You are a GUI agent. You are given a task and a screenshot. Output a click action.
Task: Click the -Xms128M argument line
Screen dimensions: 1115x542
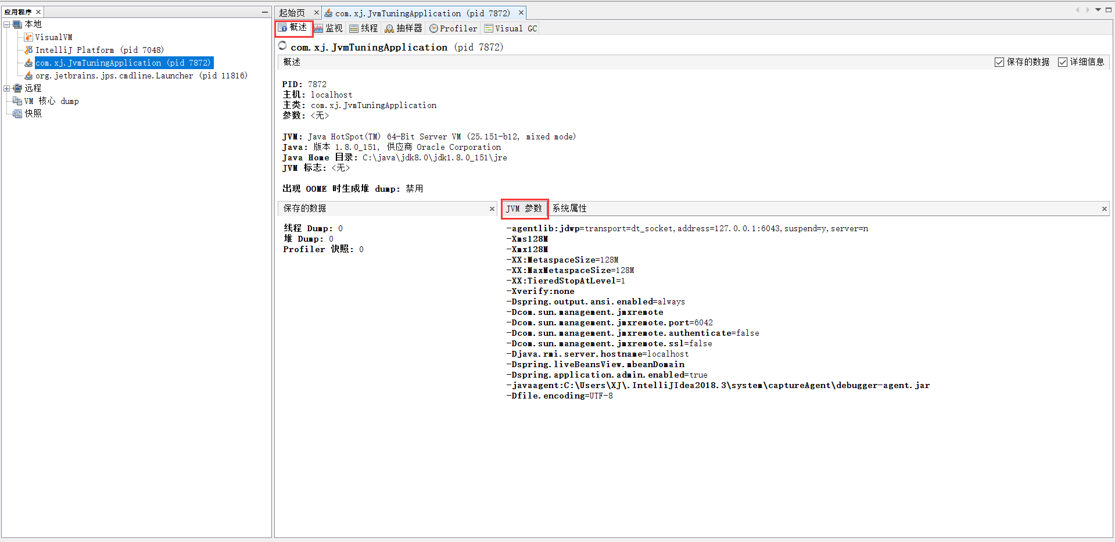coord(527,239)
